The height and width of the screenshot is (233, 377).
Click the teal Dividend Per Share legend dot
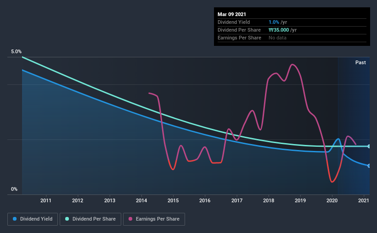[x=67, y=219]
